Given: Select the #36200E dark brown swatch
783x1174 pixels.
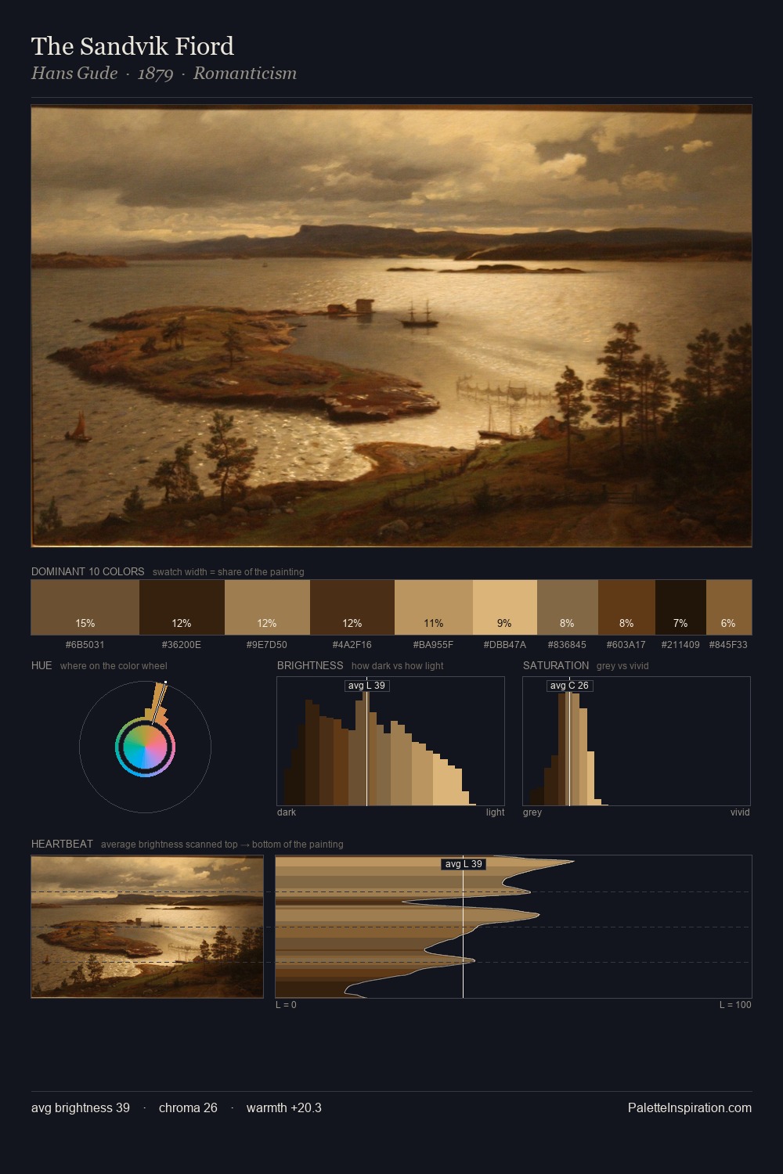Looking at the screenshot, I should coord(182,607).
